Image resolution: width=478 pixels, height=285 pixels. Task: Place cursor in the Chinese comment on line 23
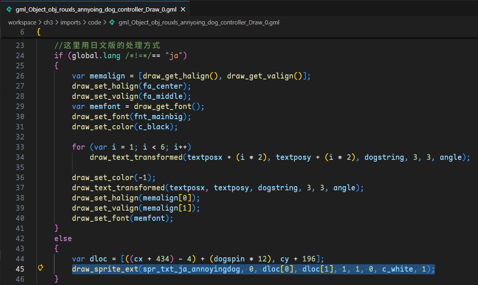[107, 45]
